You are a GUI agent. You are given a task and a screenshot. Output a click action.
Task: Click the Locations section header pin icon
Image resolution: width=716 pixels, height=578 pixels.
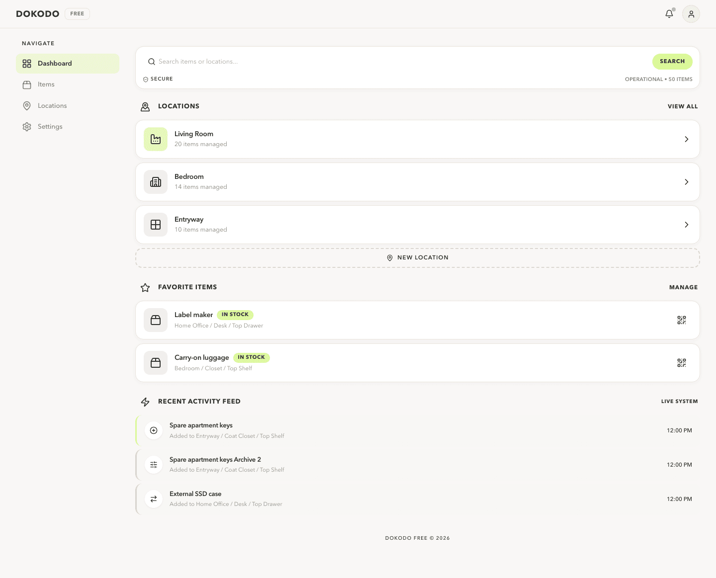pyautogui.click(x=145, y=106)
